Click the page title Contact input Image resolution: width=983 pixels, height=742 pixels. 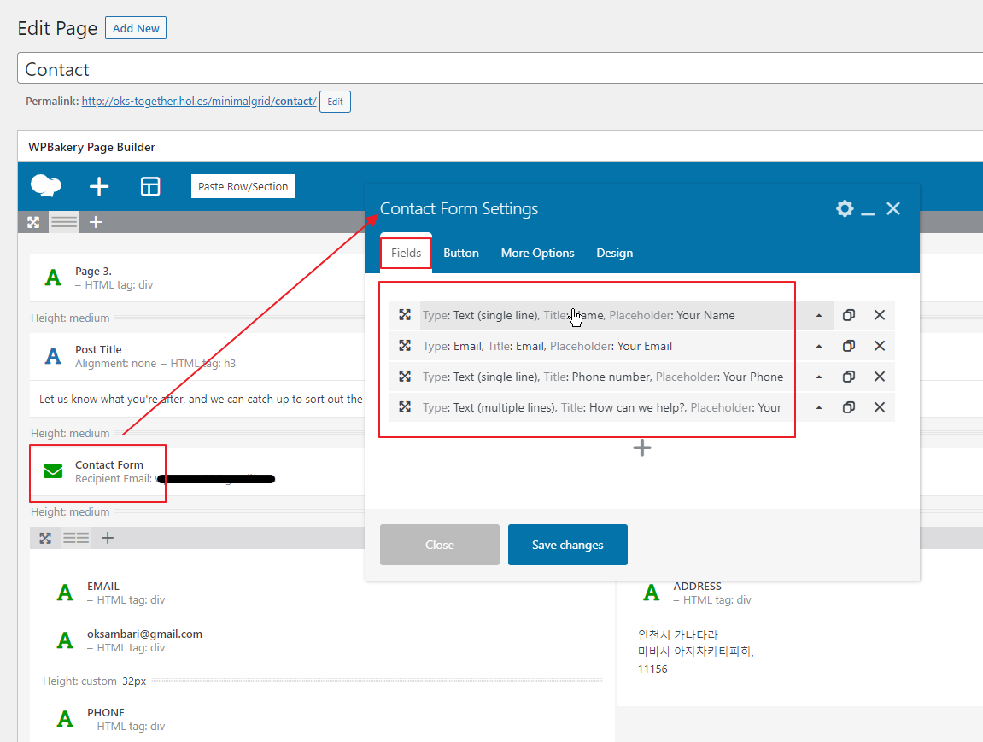tap(500, 68)
